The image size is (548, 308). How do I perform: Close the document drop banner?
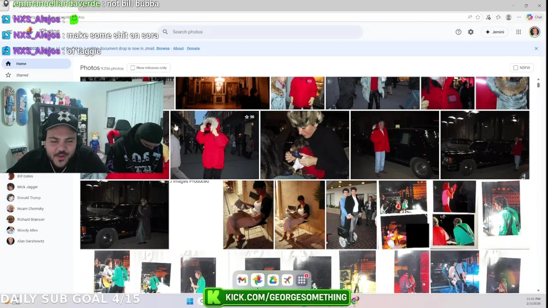(536, 48)
